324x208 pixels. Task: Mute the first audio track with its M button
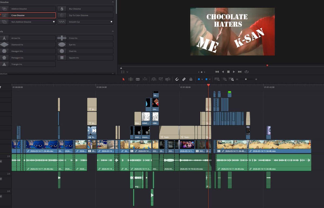(x=1, y=161)
